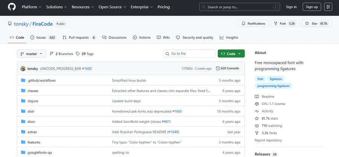Viewport: 339px width, 157px height.
Task: Expand the Open Source menu
Action: (112, 7)
